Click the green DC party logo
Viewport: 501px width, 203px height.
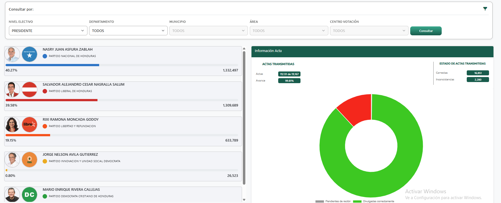click(30, 194)
